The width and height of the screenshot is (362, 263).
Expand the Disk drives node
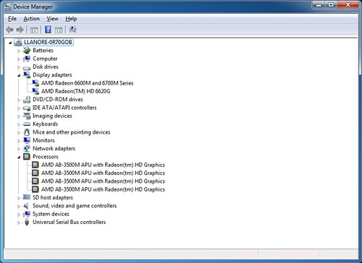coord(19,67)
